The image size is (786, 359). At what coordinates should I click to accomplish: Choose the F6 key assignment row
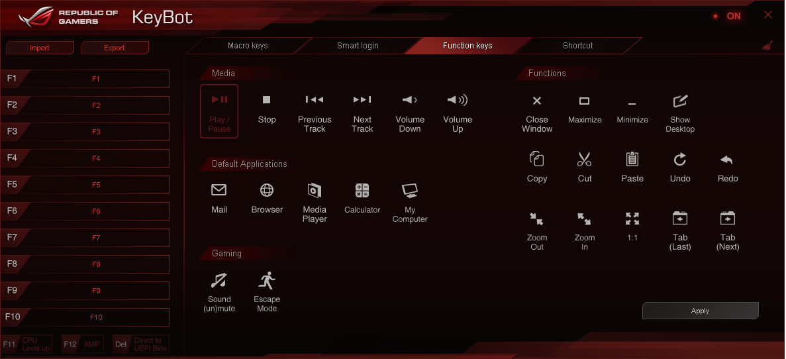(85, 211)
